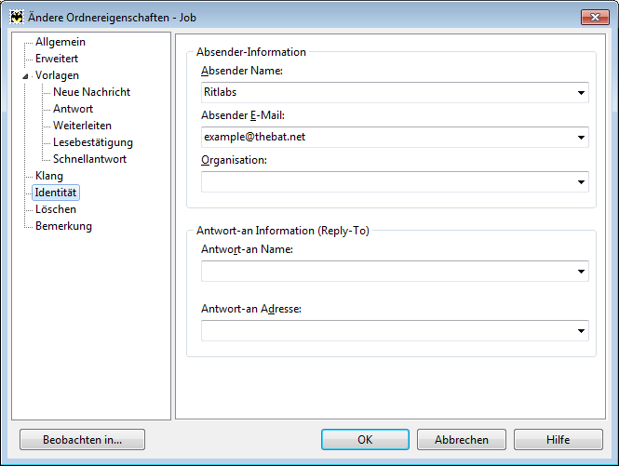Select Allgemein in the tree
The image size is (619, 466).
click(61, 42)
